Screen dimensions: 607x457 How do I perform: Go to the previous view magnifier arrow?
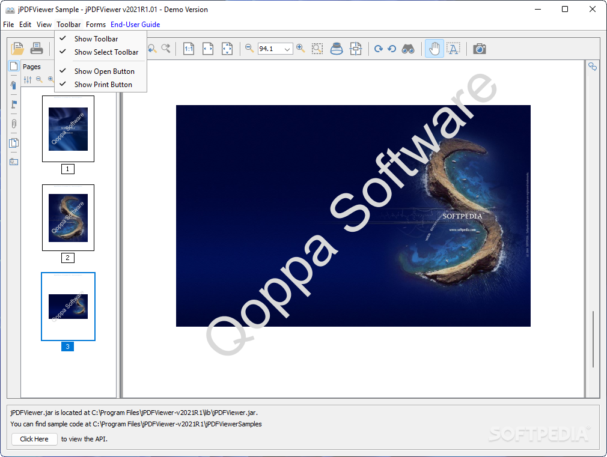point(151,49)
